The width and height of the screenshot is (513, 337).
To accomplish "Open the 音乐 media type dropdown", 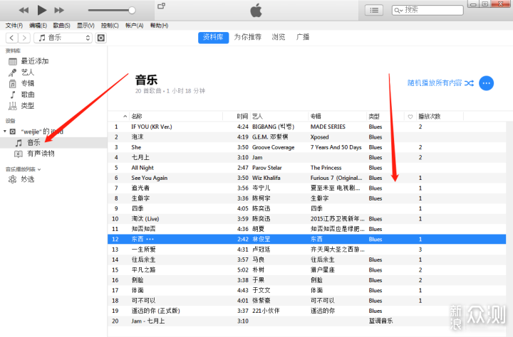I will point(63,38).
